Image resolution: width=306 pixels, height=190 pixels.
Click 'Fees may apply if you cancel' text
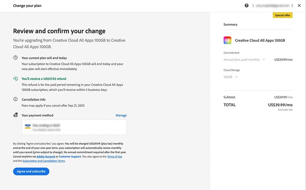(x=53, y=105)
